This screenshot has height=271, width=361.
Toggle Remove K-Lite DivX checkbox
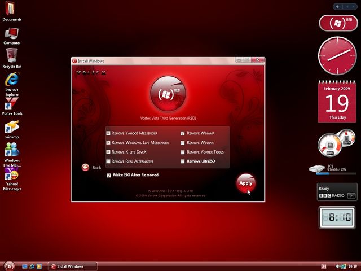point(108,152)
